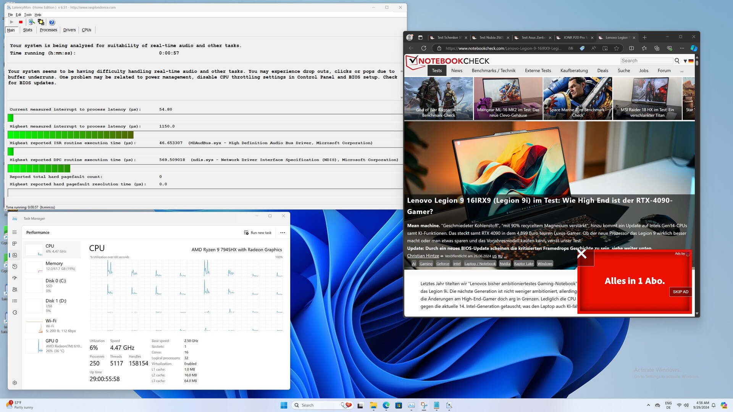
Task: Open Task Manager App history page icon
Action: coord(15,267)
